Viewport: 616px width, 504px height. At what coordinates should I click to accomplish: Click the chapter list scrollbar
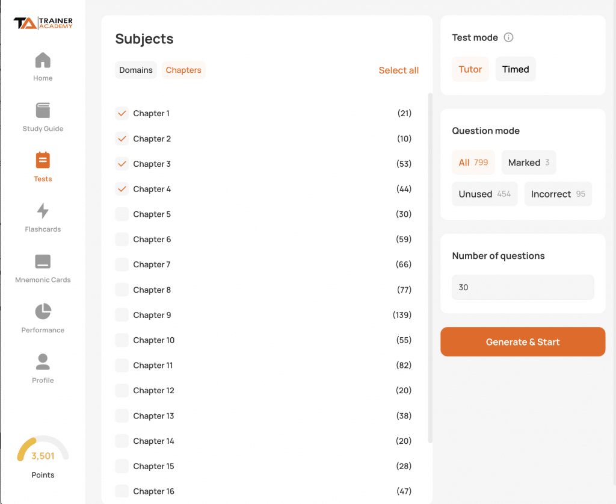[x=430, y=268]
